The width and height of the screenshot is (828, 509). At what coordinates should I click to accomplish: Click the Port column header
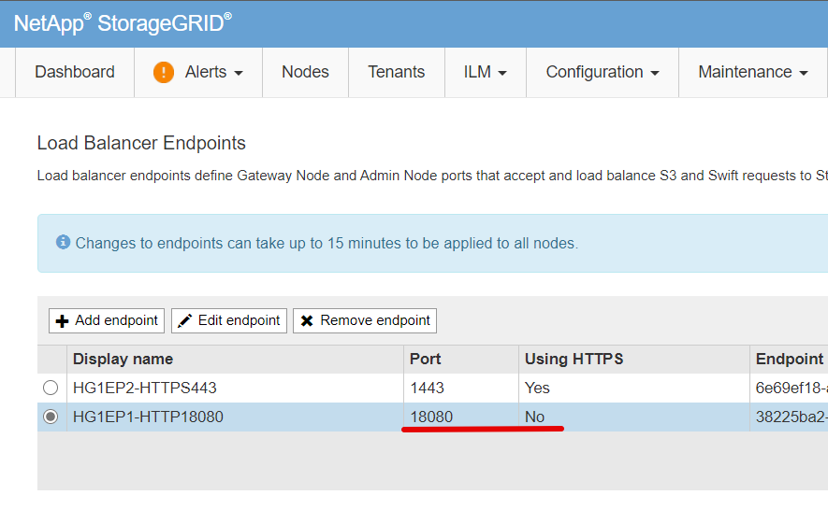point(425,359)
